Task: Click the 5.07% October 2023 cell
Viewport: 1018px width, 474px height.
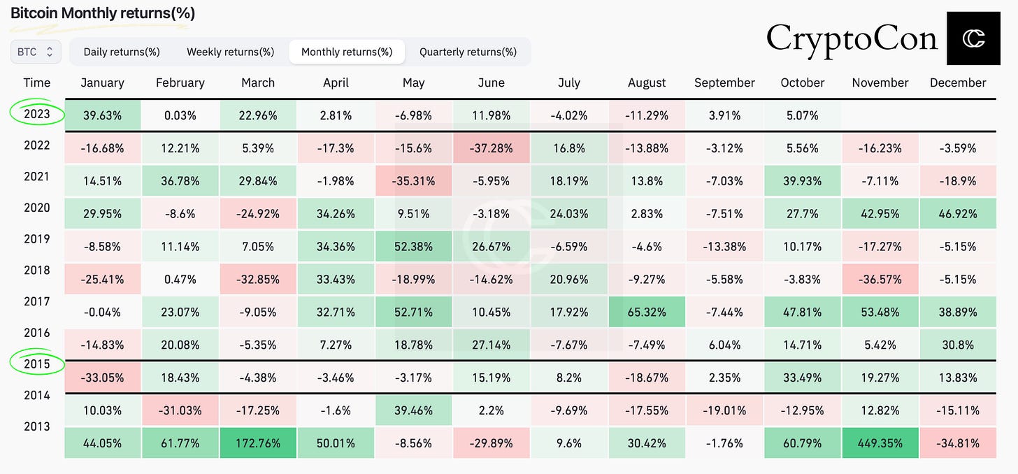Action: click(x=802, y=115)
